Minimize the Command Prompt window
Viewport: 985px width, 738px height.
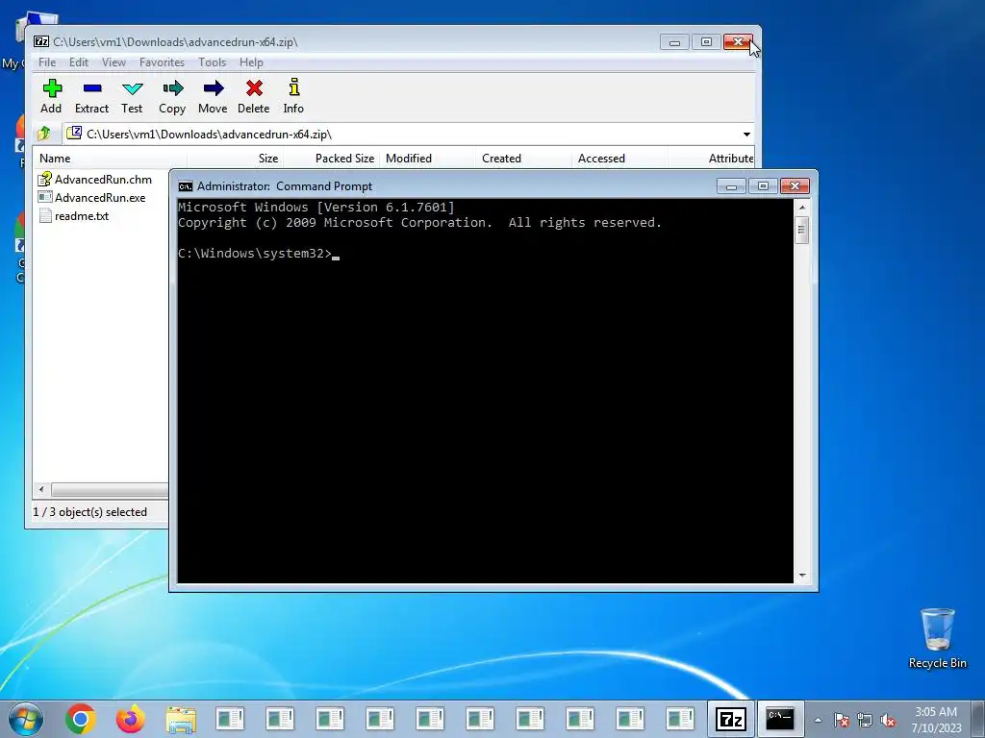pos(731,186)
